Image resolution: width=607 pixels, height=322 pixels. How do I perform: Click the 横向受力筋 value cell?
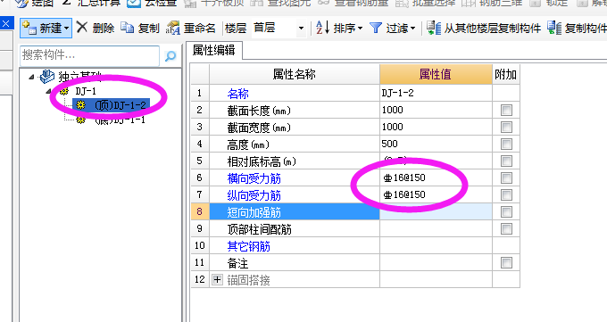436,178
